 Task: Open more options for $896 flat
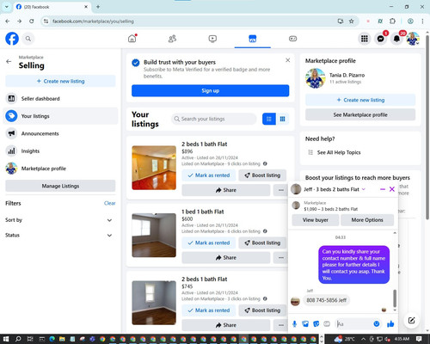pyautogui.click(x=280, y=190)
